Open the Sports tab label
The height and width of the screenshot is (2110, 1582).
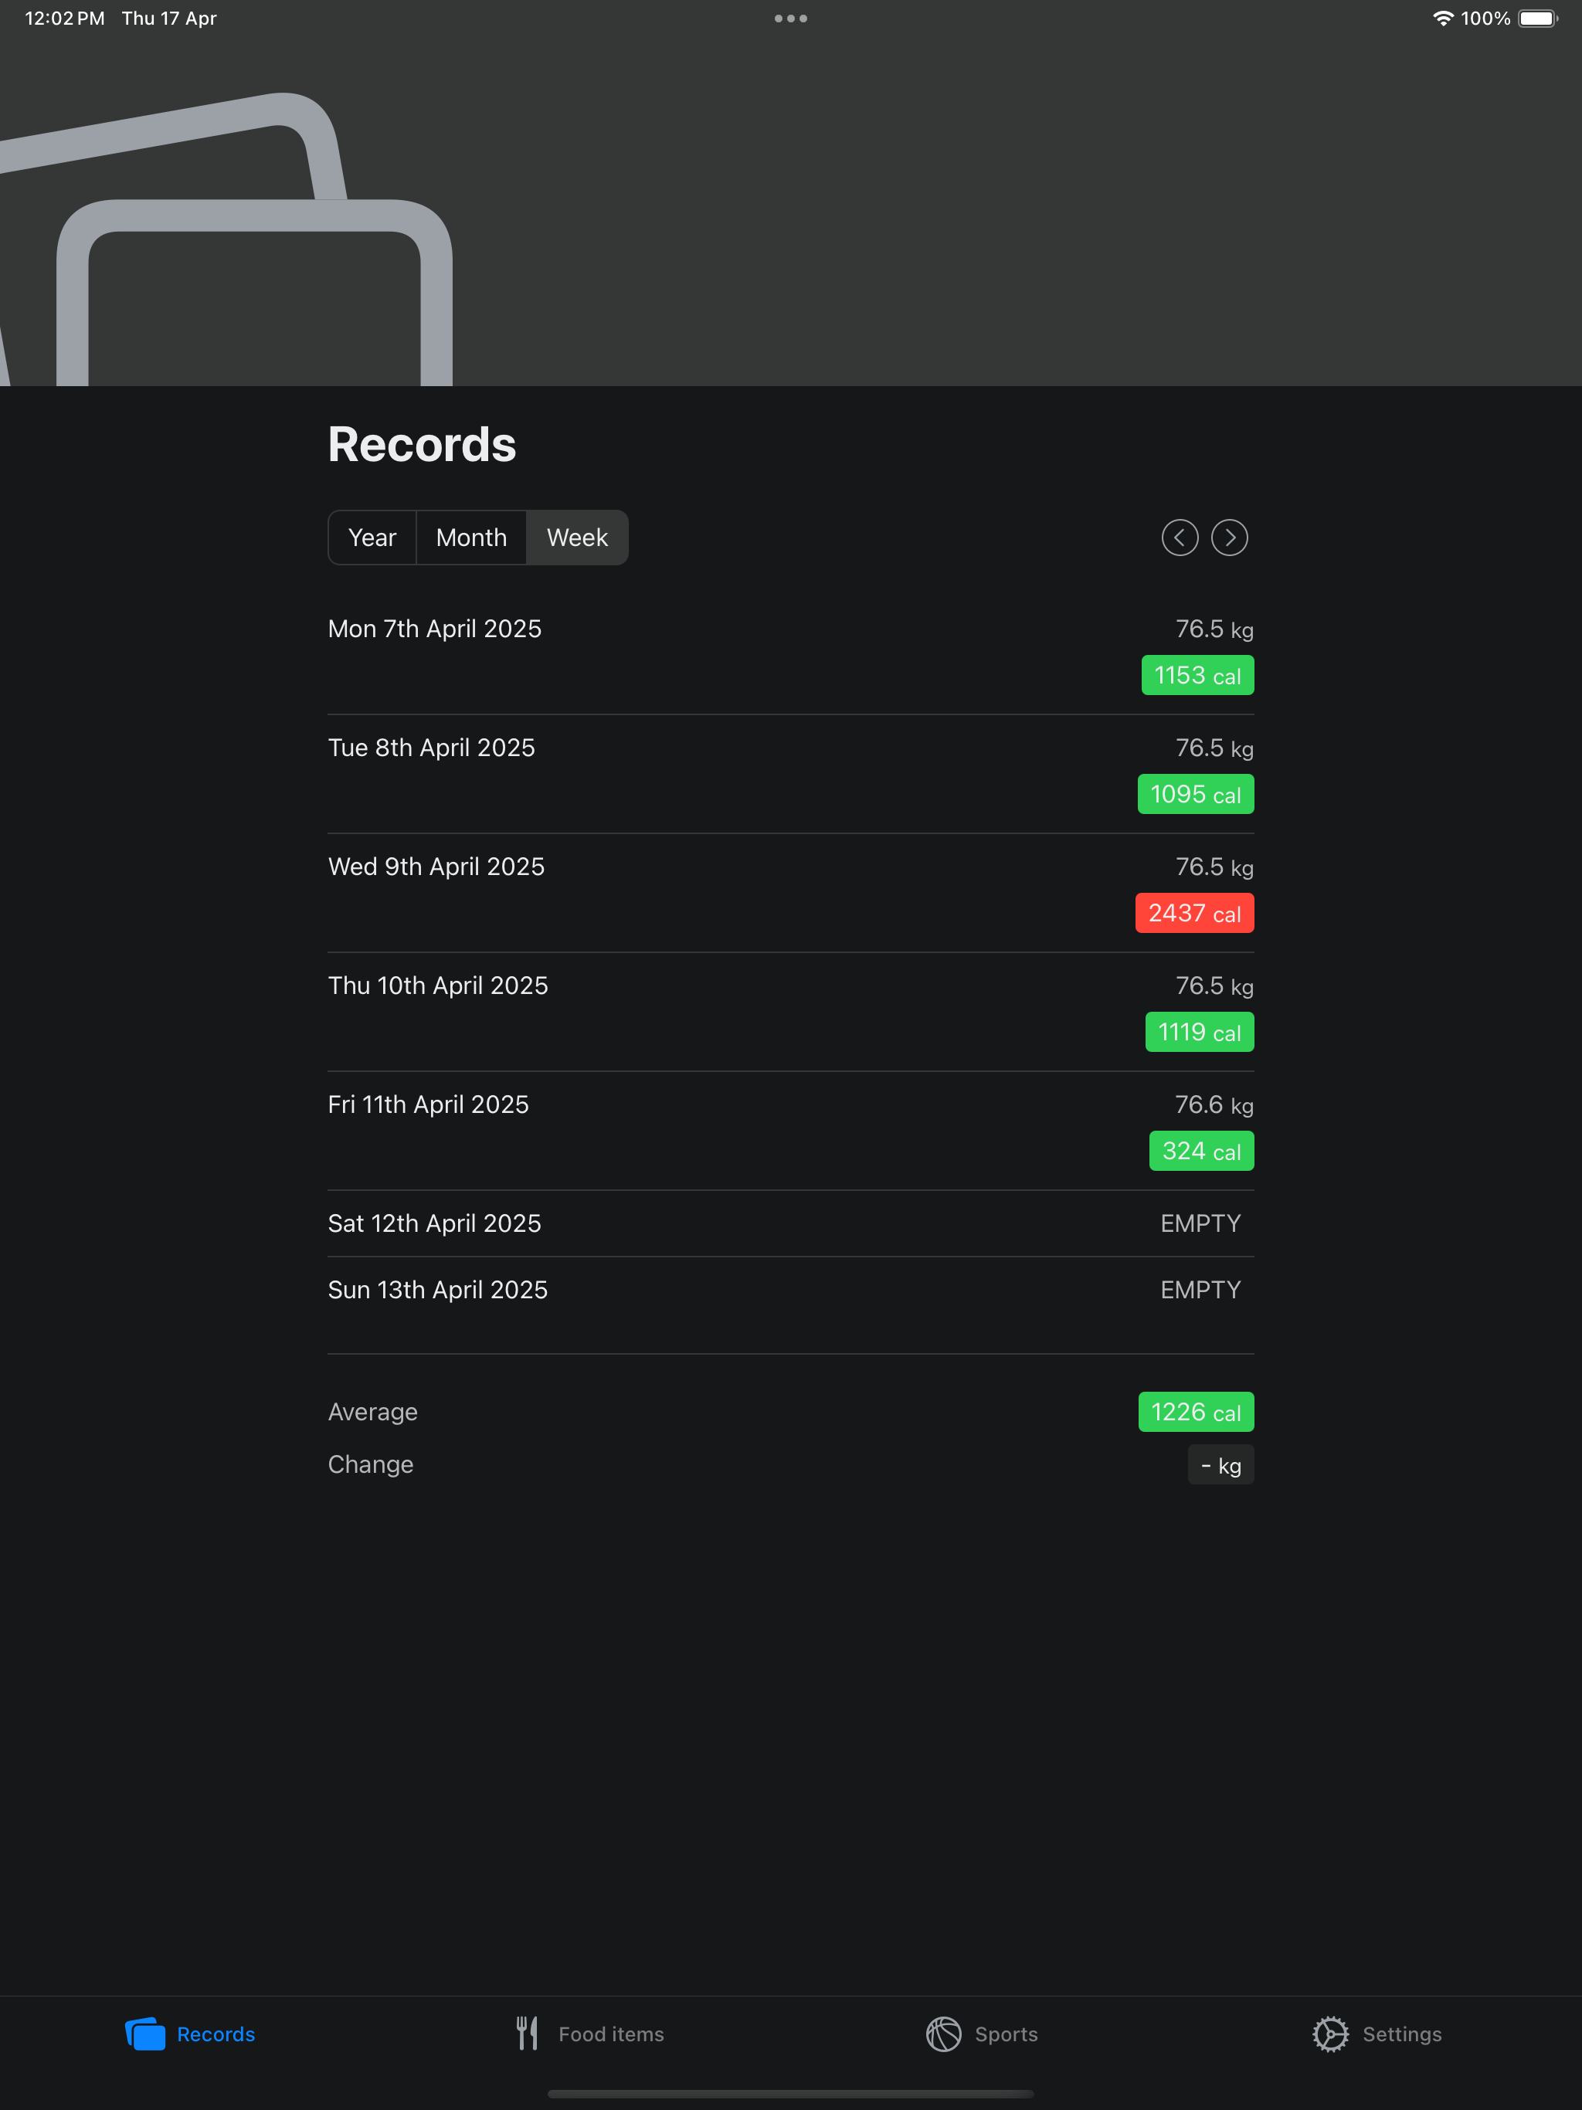(1007, 2034)
